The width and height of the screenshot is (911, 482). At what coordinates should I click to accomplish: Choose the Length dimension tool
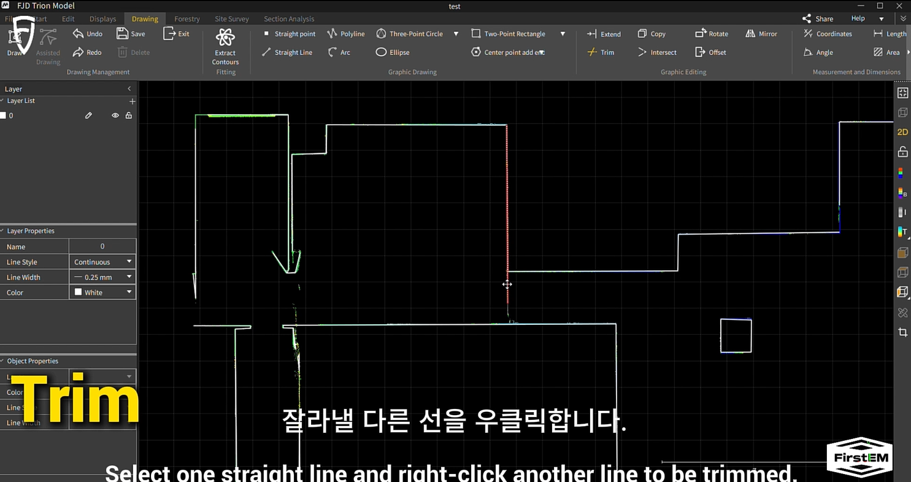[890, 34]
